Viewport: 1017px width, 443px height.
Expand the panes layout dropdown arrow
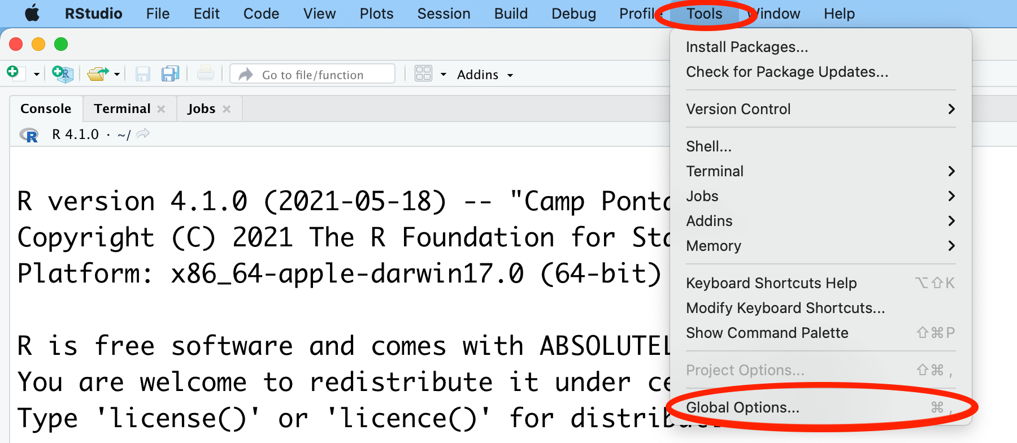point(444,75)
